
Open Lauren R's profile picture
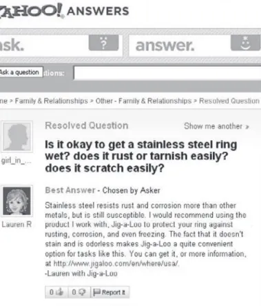click(17, 201)
